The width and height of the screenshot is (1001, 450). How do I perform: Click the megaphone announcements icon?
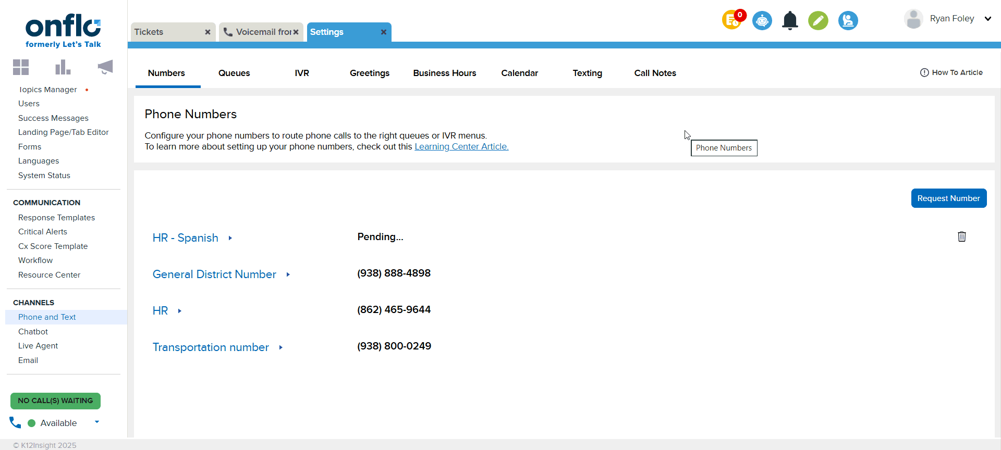coord(105,67)
